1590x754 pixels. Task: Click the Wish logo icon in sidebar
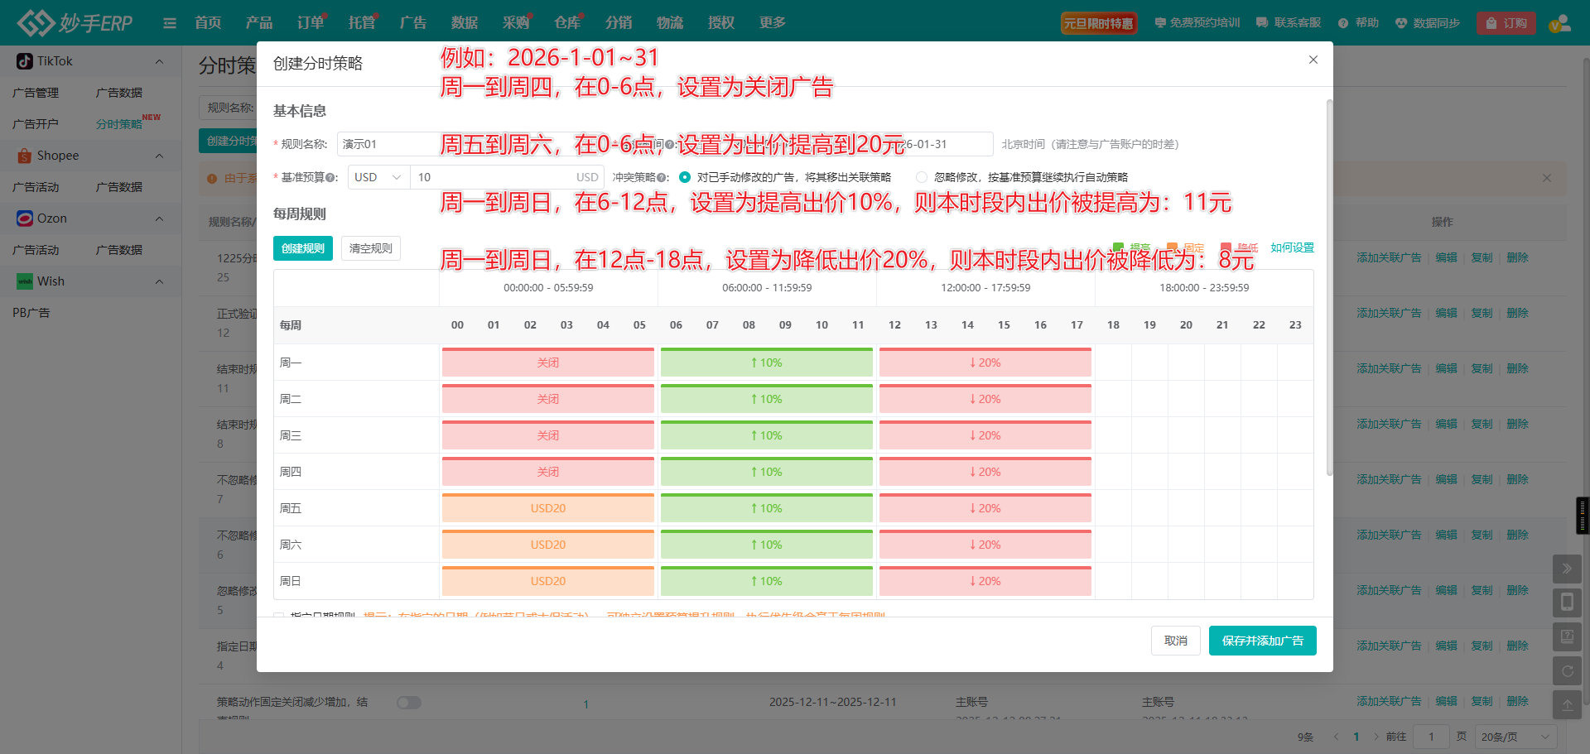(x=25, y=281)
